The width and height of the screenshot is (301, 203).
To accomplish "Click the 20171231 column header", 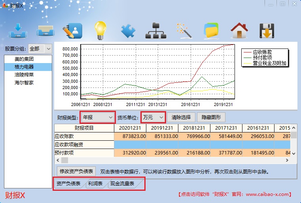I will click(226, 128).
